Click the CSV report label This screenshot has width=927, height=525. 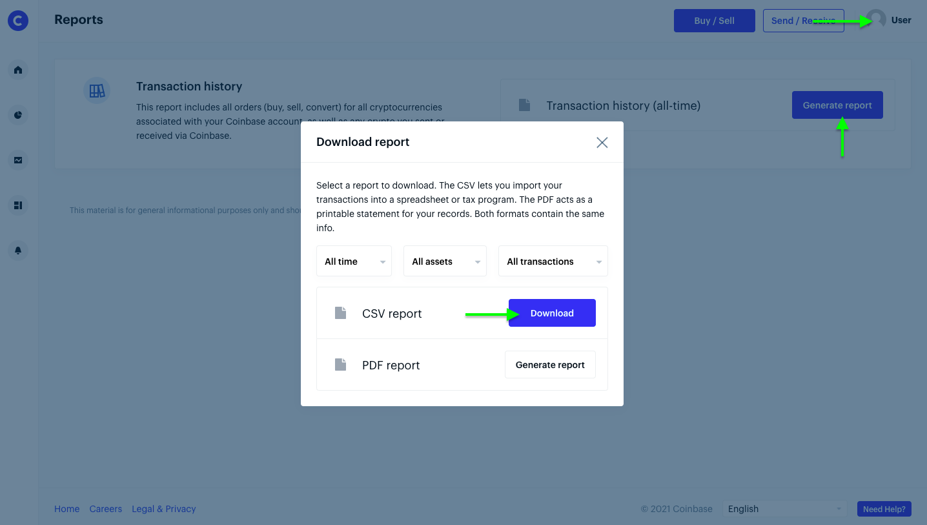point(392,314)
